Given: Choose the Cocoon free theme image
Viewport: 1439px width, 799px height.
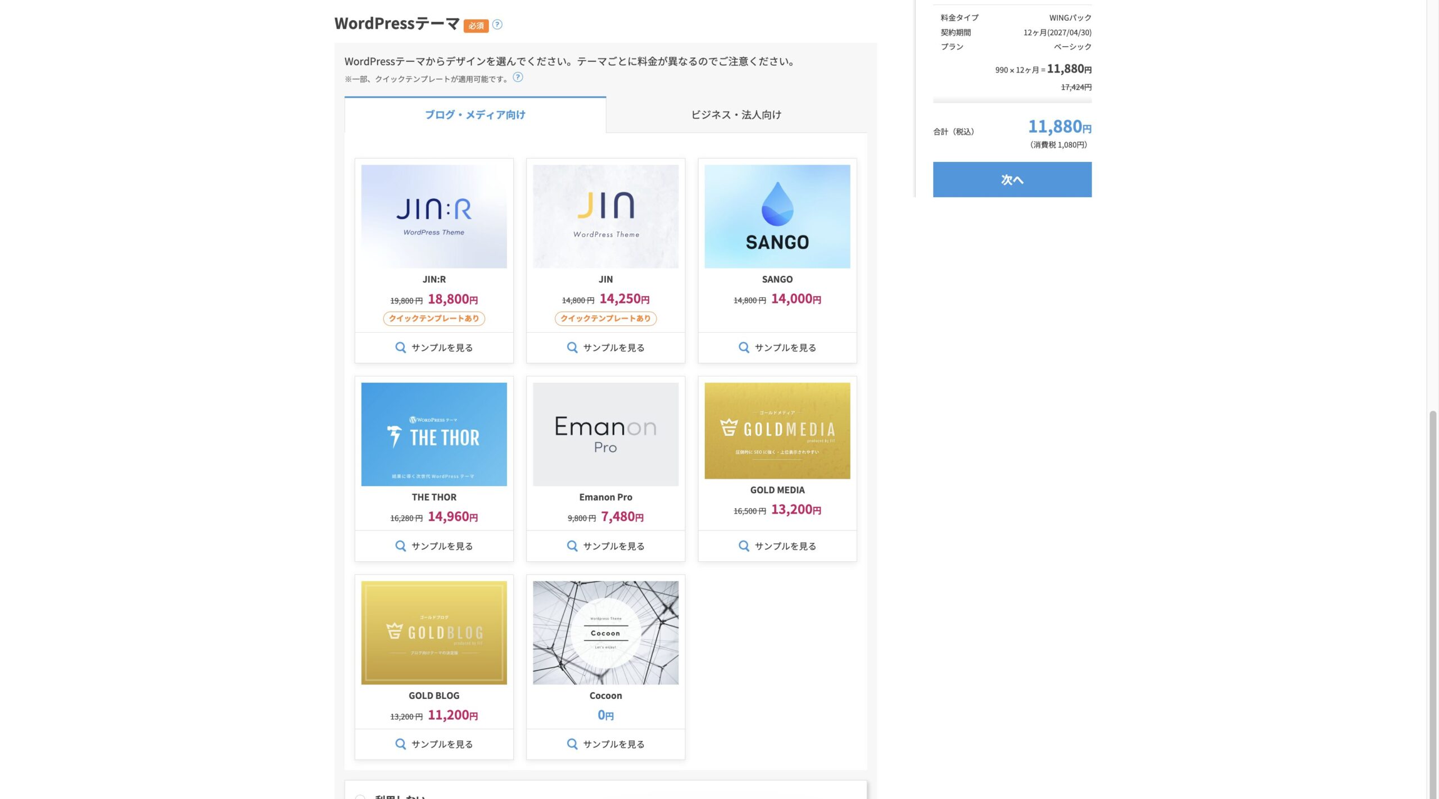Looking at the screenshot, I should (605, 633).
